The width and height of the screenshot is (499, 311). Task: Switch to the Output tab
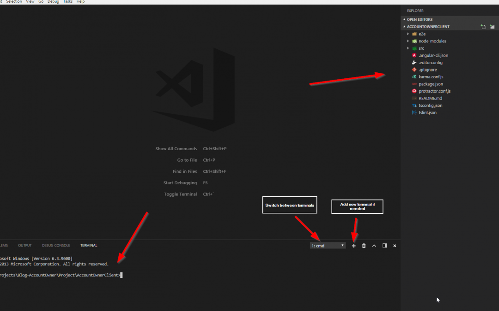coord(25,246)
